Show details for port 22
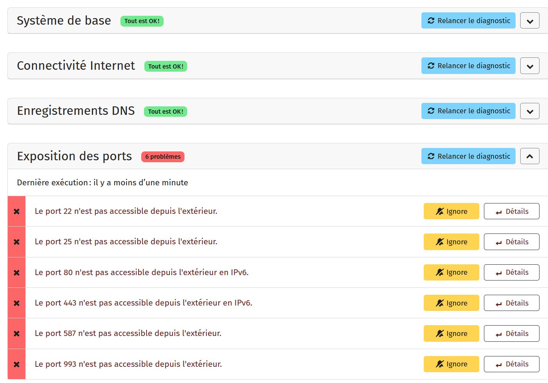This screenshot has height=383, width=548. click(x=511, y=211)
